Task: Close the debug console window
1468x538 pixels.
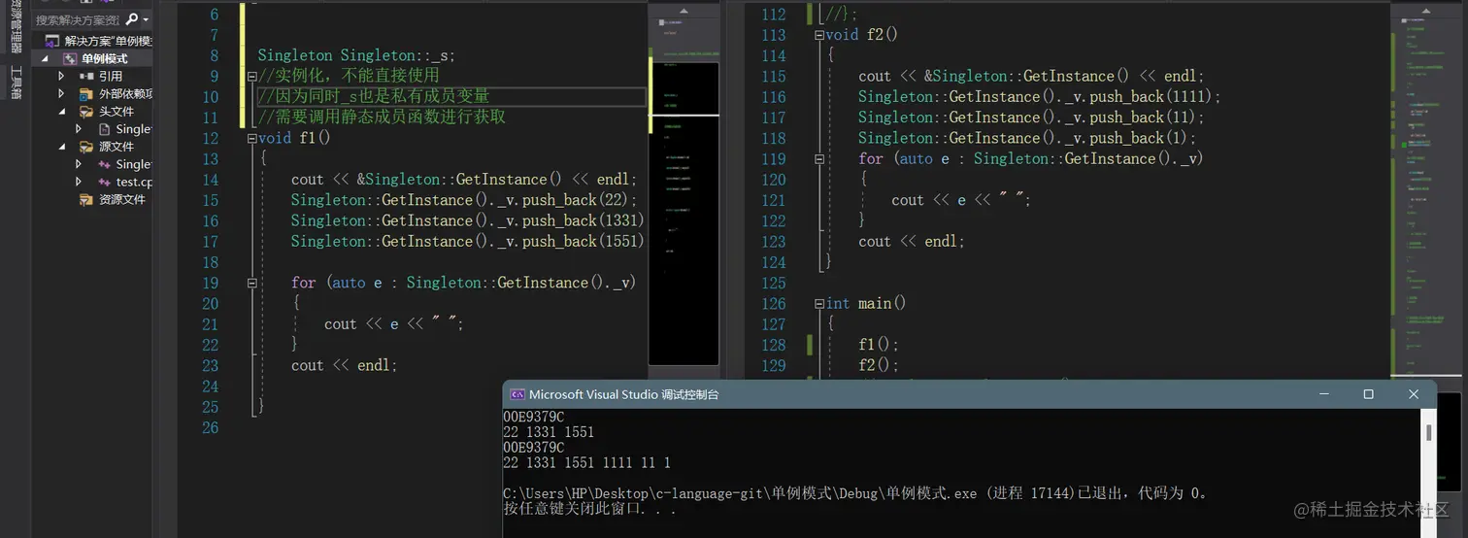Action: tap(1413, 394)
